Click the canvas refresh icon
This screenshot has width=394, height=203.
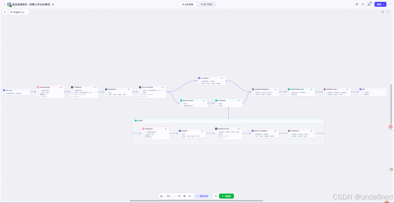(383, 12)
